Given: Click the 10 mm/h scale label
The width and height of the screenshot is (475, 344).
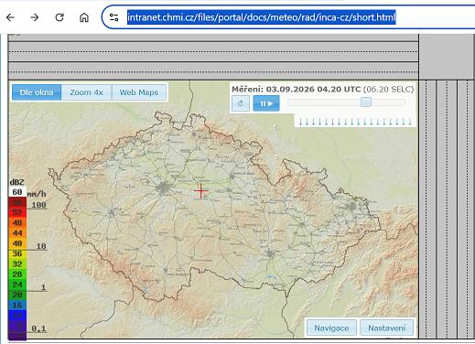Looking at the screenshot, I should (41, 246).
